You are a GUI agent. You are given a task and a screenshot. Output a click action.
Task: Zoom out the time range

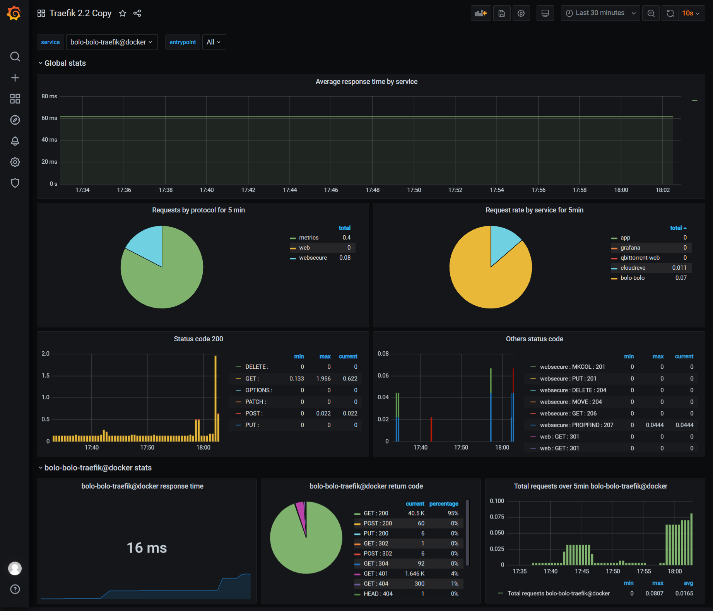pos(651,13)
